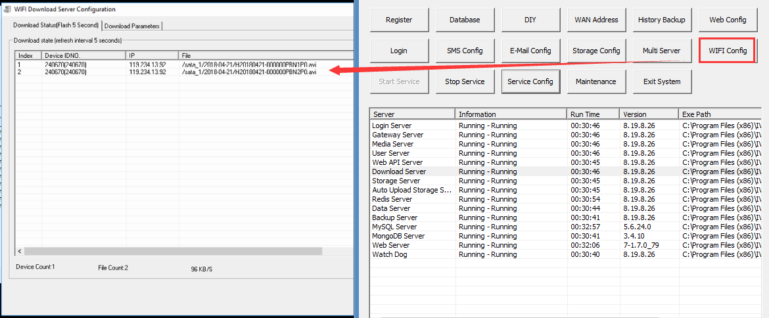Open SMS Config
The image size is (769, 318).
pos(465,51)
